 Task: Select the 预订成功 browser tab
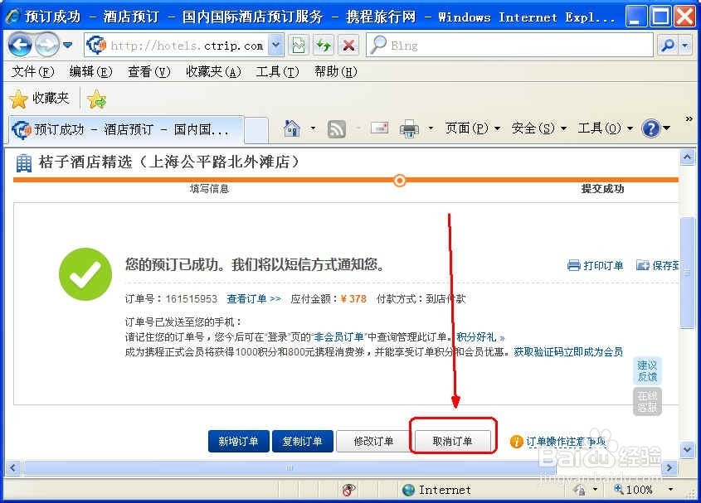coord(127,129)
